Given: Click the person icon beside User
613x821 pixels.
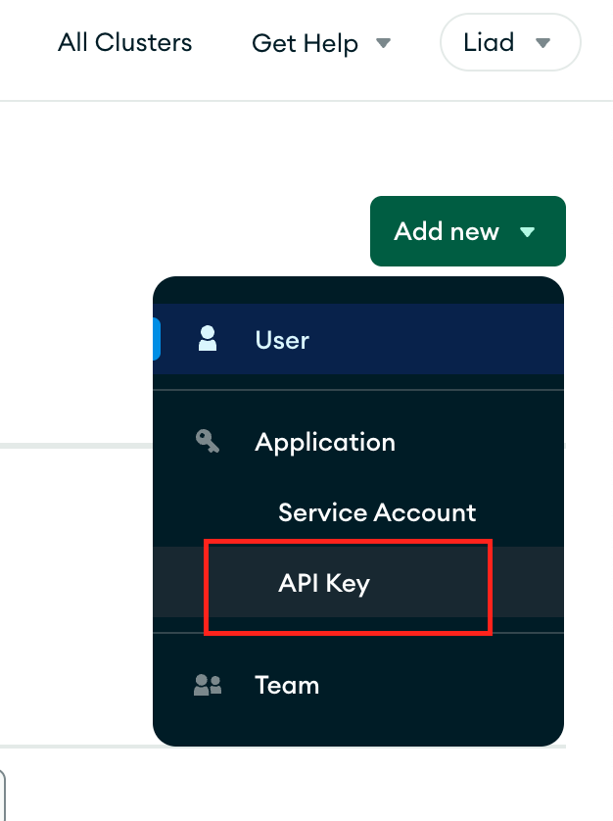Looking at the screenshot, I should (x=208, y=338).
